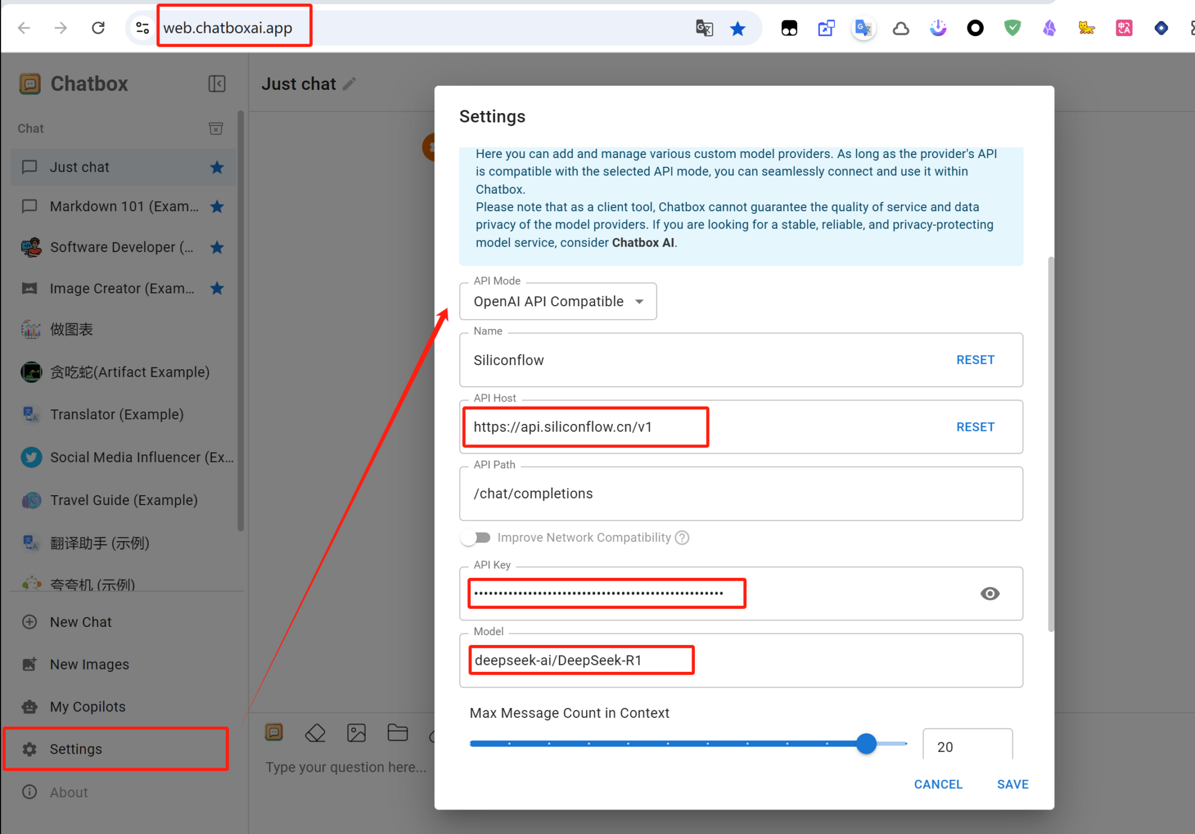
Task: Open My Copilots in the sidebar
Action: point(88,706)
